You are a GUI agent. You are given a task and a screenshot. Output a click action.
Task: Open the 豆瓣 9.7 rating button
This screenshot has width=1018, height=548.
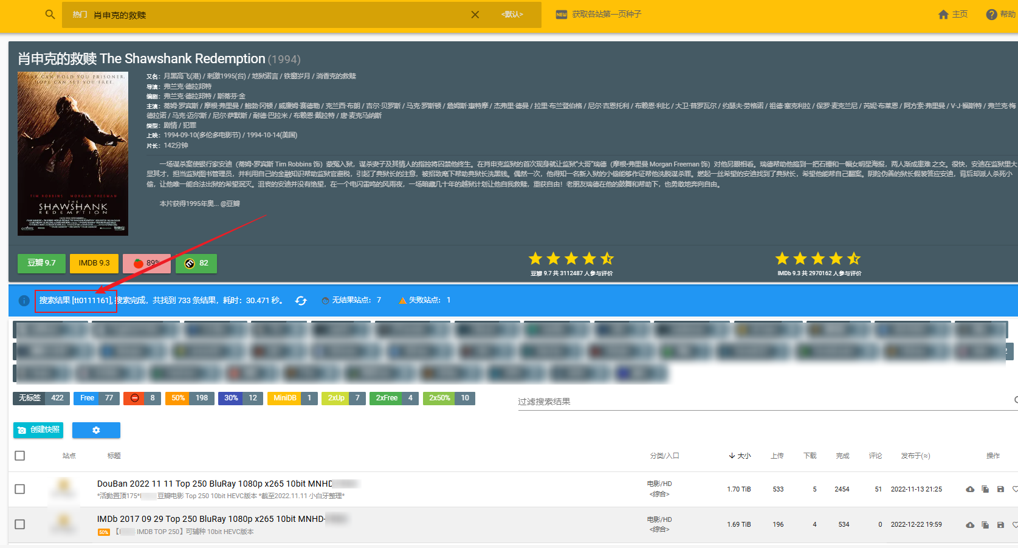click(41, 263)
